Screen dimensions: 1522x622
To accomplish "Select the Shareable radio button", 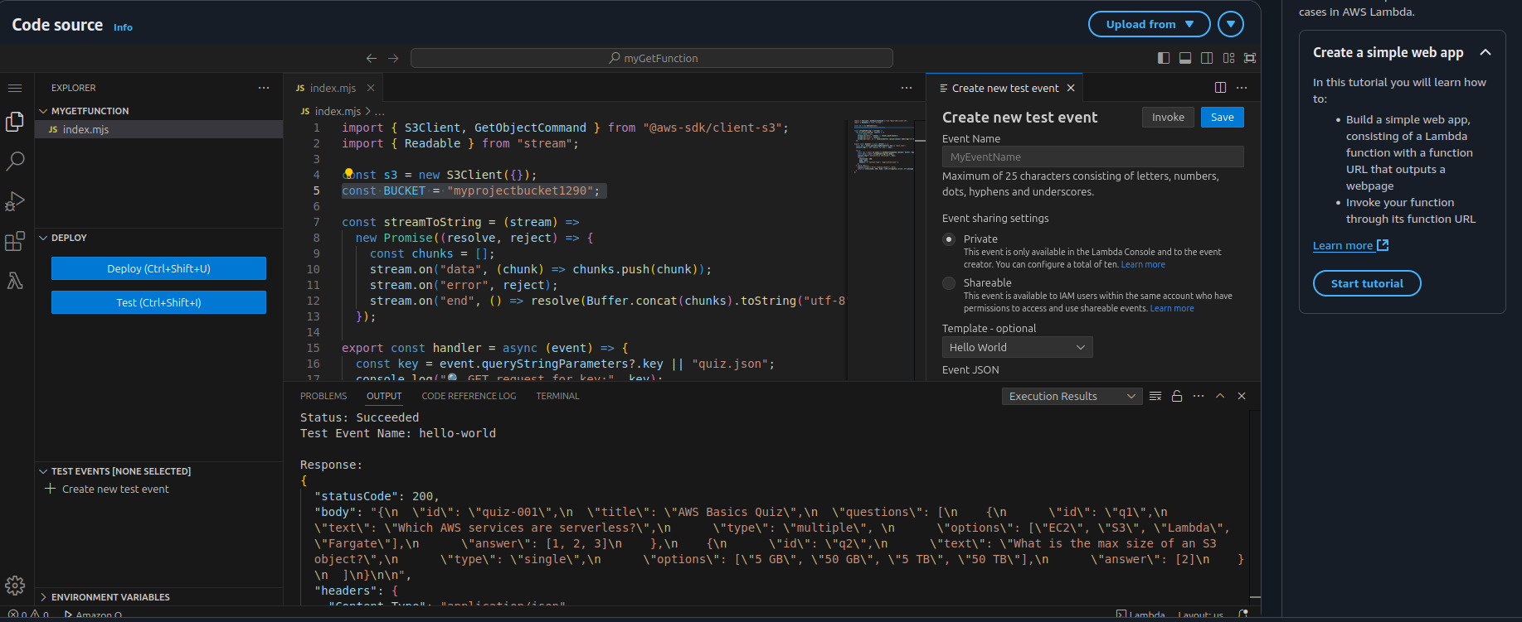I will [x=949, y=283].
